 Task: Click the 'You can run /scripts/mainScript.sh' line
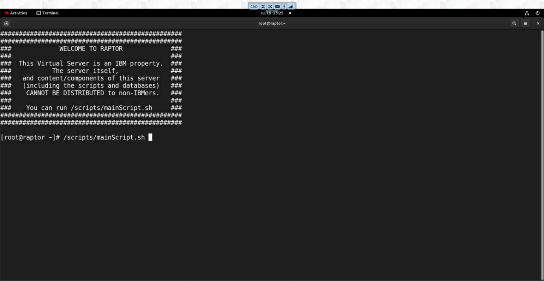pyautogui.click(x=89, y=108)
